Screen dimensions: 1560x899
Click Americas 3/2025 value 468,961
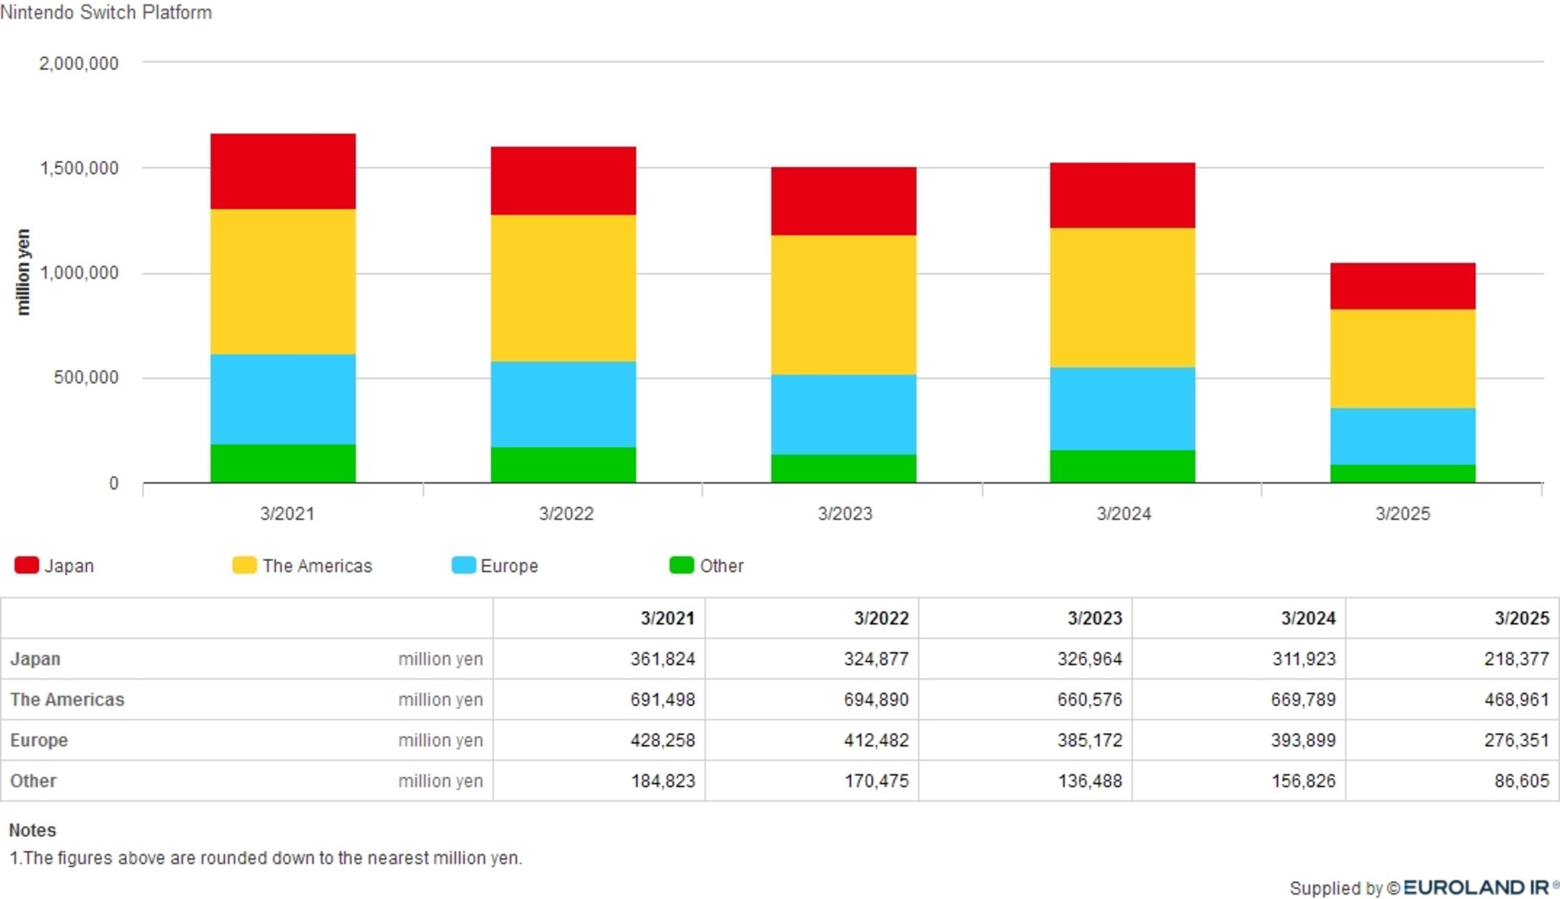(1517, 699)
